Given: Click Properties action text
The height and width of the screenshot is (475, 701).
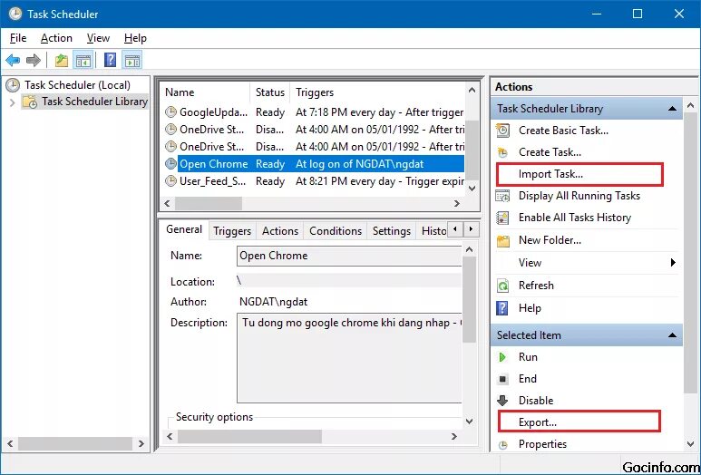Looking at the screenshot, I should [x=542, y=444].
